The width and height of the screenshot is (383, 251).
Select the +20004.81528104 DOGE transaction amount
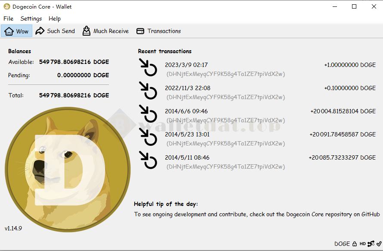(343, 111)
